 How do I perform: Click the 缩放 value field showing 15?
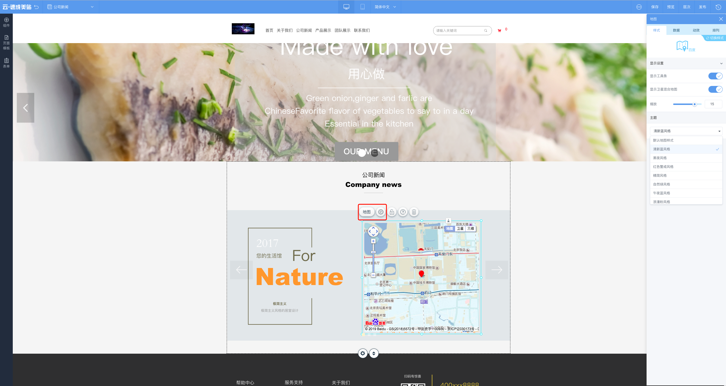pyautogui.click(x=713, y=104)
